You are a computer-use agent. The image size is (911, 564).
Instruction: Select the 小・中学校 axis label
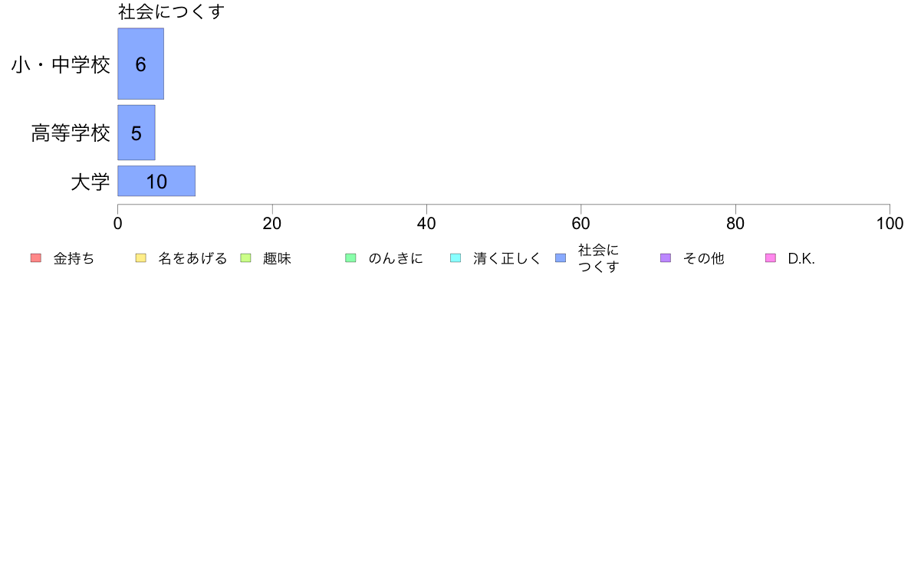61,64
